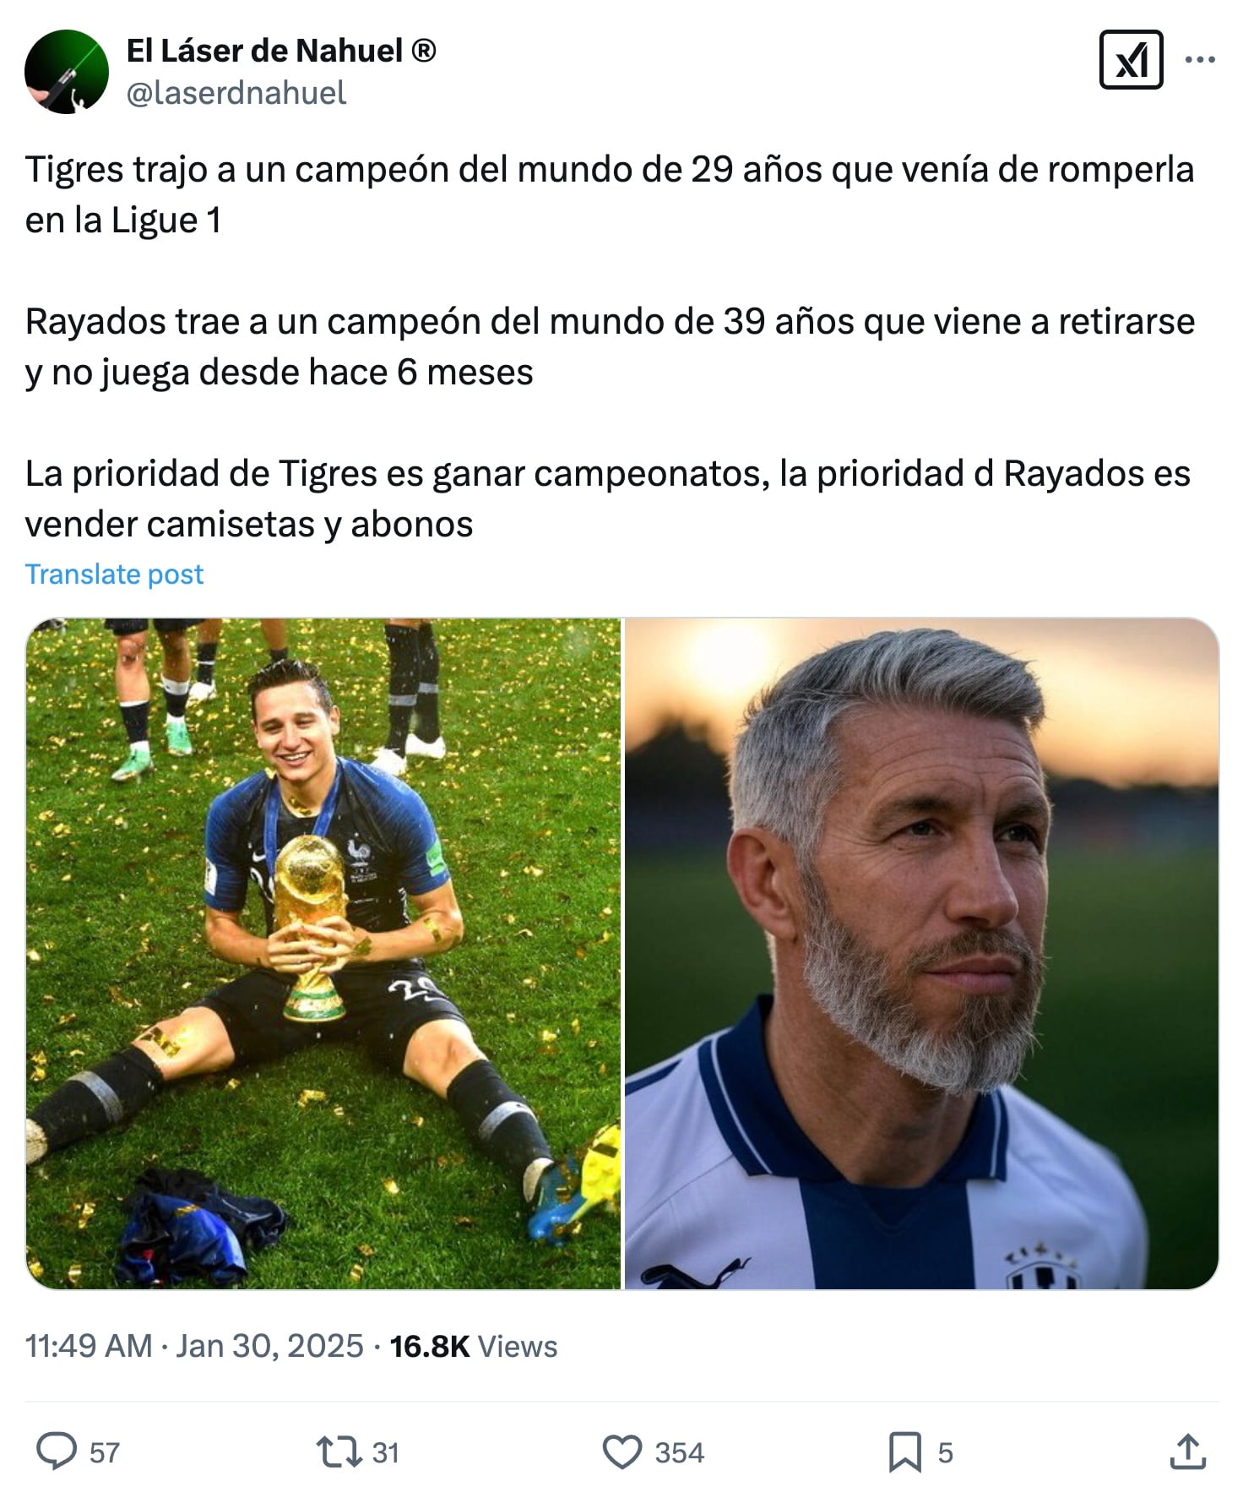Click the 354 likes count

(x=679, y=1453)
